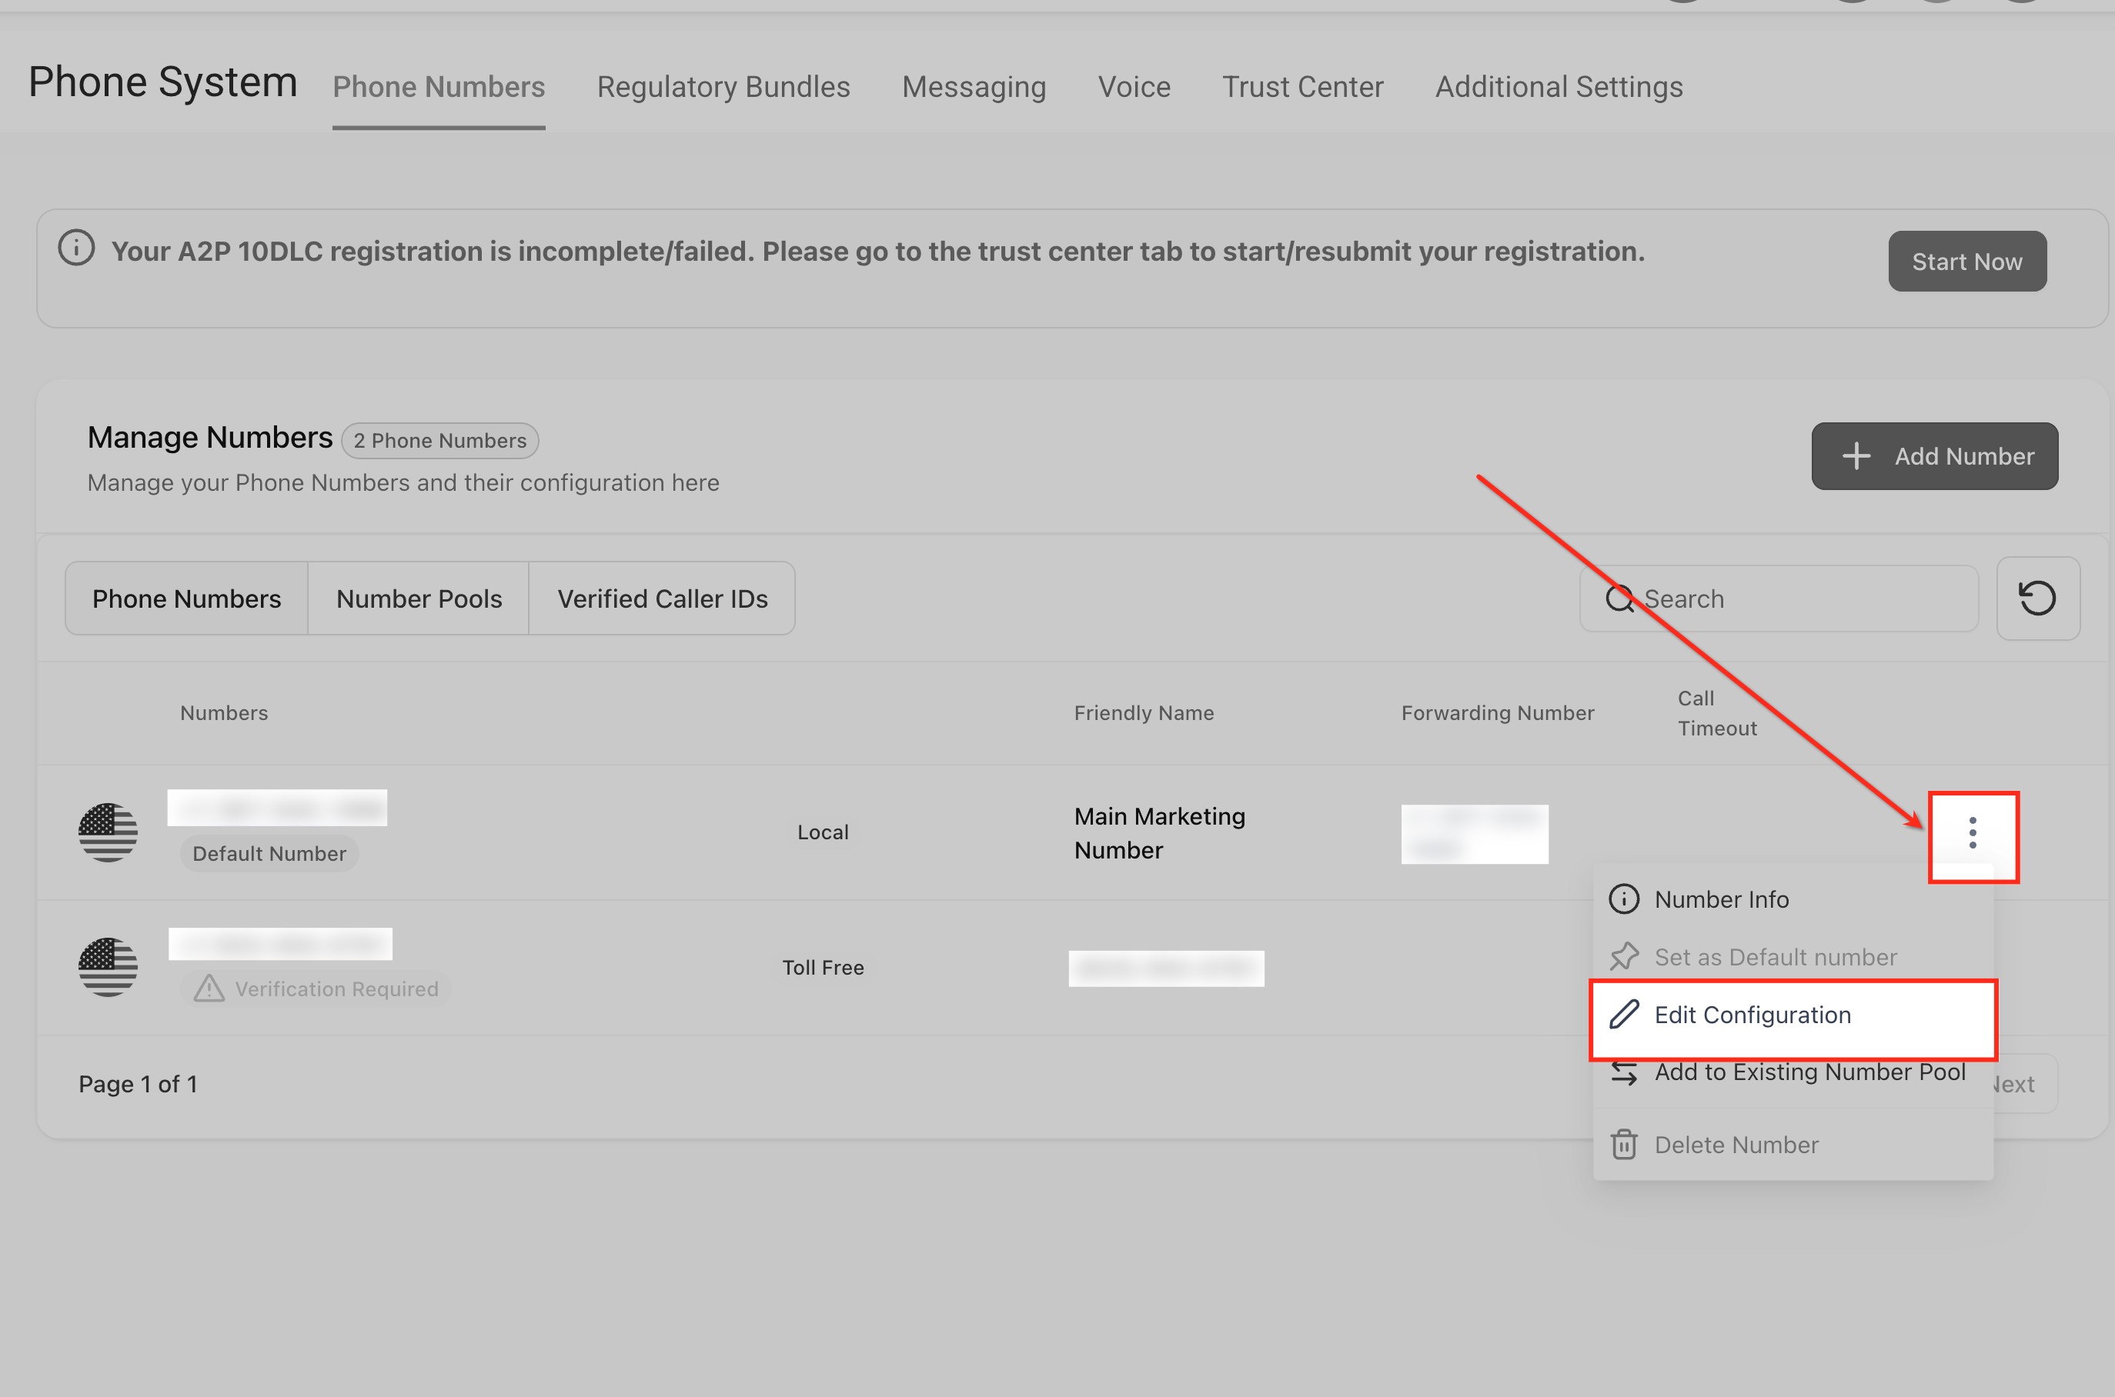Viewport: 2115px width, 1397px height.
Task: Switch to Number Pools sub-tab
Action: coord(419,598)
